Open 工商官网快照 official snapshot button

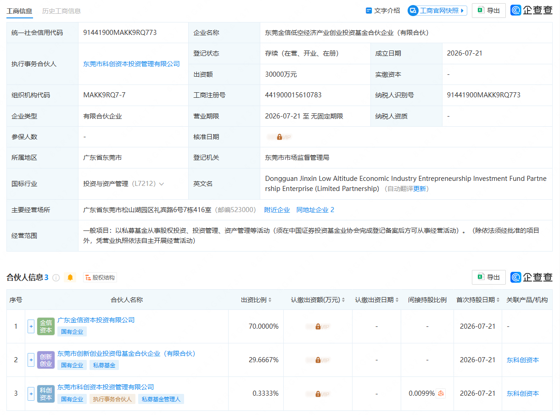[437, 11]
